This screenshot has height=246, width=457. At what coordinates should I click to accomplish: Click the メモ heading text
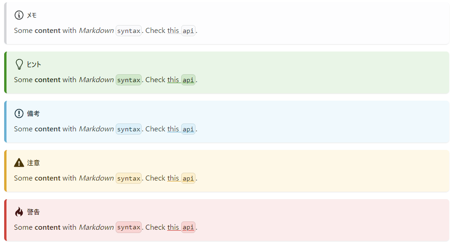32,15
